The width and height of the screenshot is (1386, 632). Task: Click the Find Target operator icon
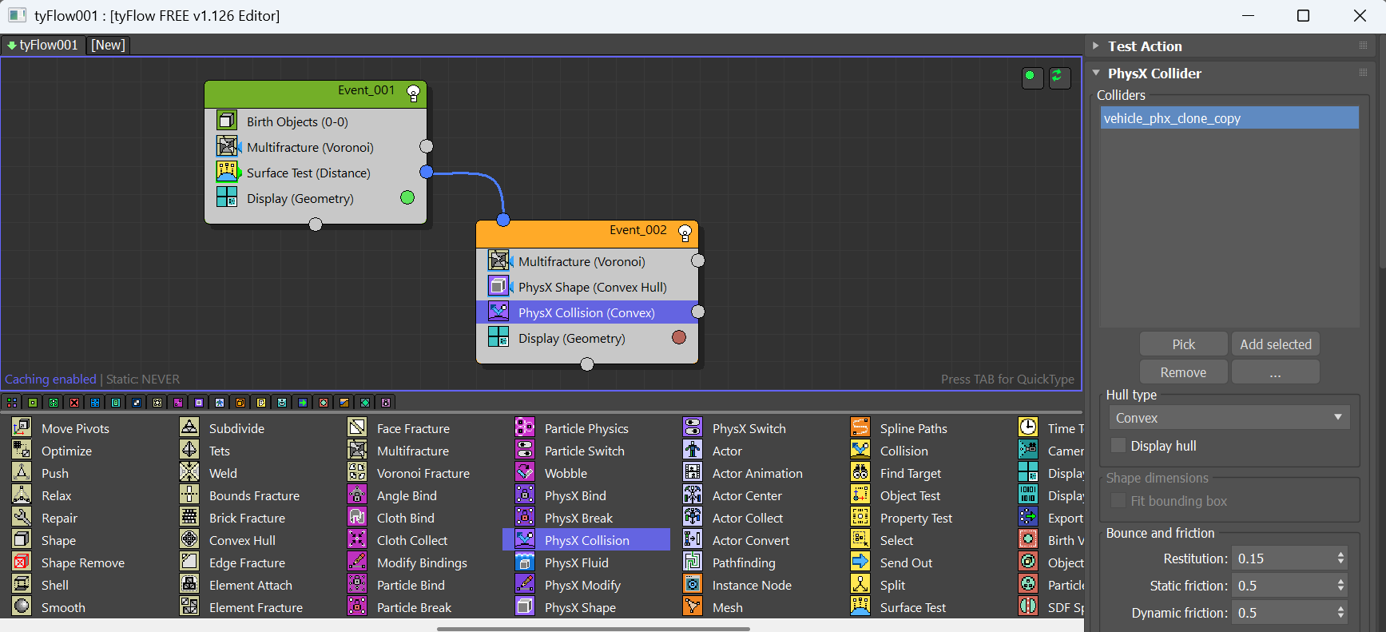(x=860, y=472)
